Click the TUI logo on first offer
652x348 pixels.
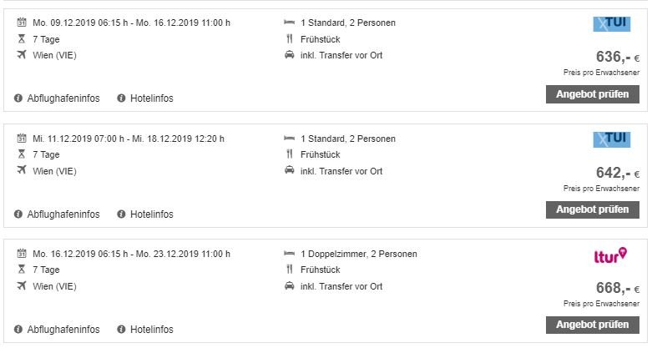tap(611, 23)
